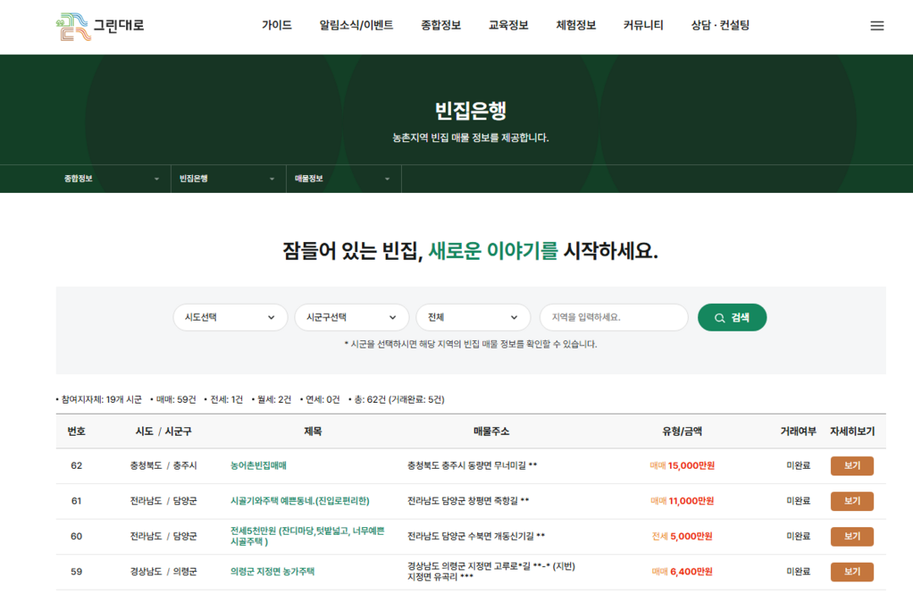Open the 상담 · 컨설팅 menu
Image resolution: width=913 pixels, height=594 pixels.
(720, 25)
